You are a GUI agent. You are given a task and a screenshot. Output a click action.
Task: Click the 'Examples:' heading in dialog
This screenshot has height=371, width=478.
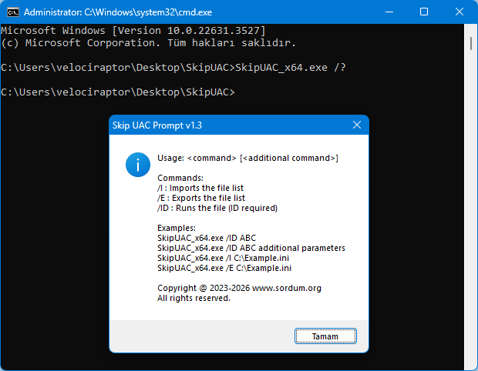pyautogui.click(x=177, y=228)
